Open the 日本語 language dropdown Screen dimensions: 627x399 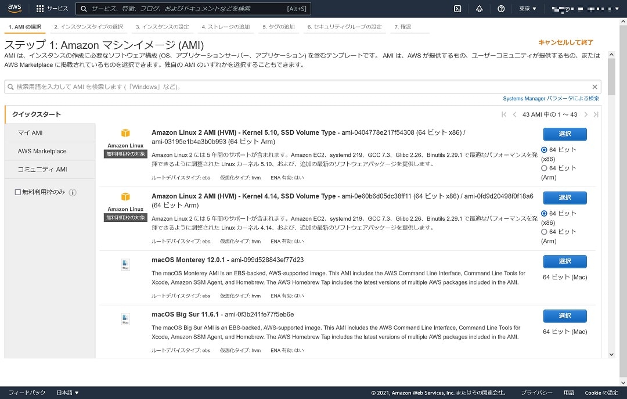click(x=67, y=393)
